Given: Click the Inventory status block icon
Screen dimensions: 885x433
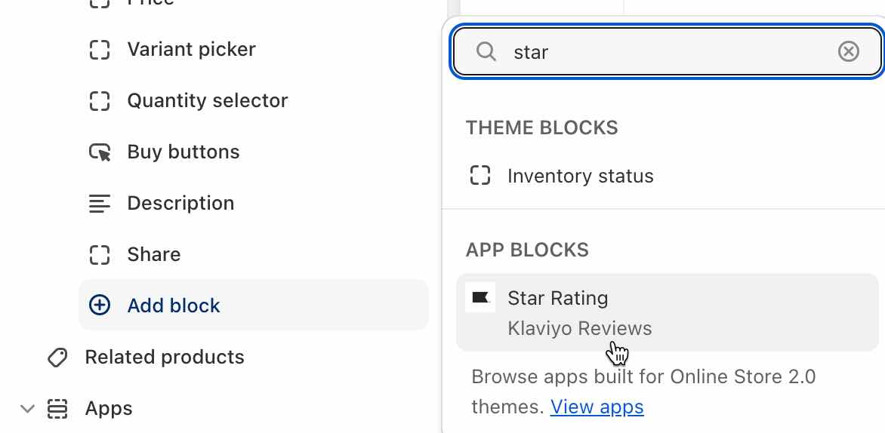Looking at the screenshot, I should point(480,177).
